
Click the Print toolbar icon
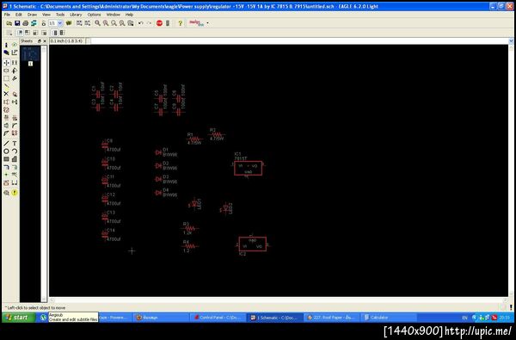click(25, 23)
